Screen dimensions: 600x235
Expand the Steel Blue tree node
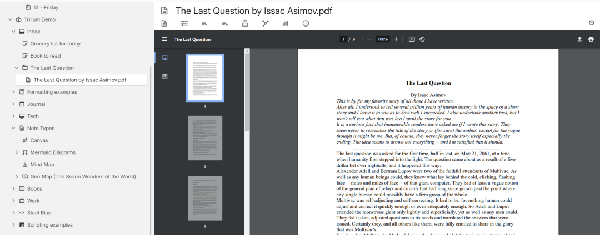(x=13, y=213)
